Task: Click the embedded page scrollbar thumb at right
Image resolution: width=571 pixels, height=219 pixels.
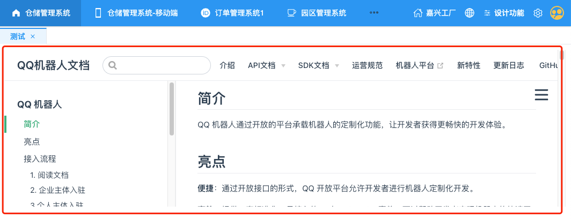Action: pyautogui.click(x=562, y=56)
